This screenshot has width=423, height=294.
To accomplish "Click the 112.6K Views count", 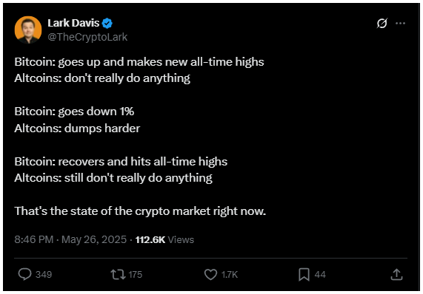I will point(164,239).
